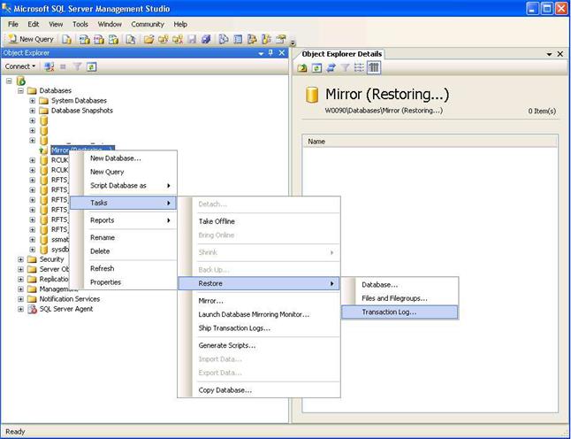Show Object Explorer via toolbar icon
This screenshot has width=571, height=439.
point(252,39)
